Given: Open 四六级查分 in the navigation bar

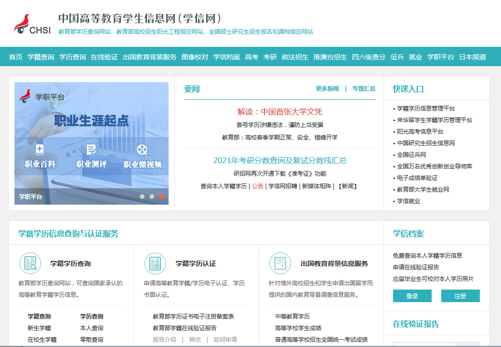Looking at the screenshot, I should 369,57.
